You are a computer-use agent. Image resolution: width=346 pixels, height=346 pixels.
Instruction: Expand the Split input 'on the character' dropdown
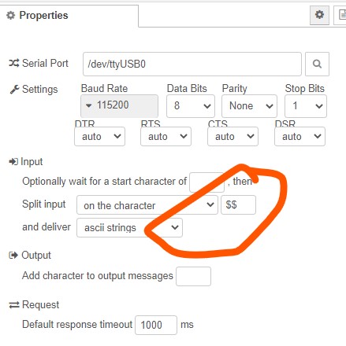coord(147,204)
